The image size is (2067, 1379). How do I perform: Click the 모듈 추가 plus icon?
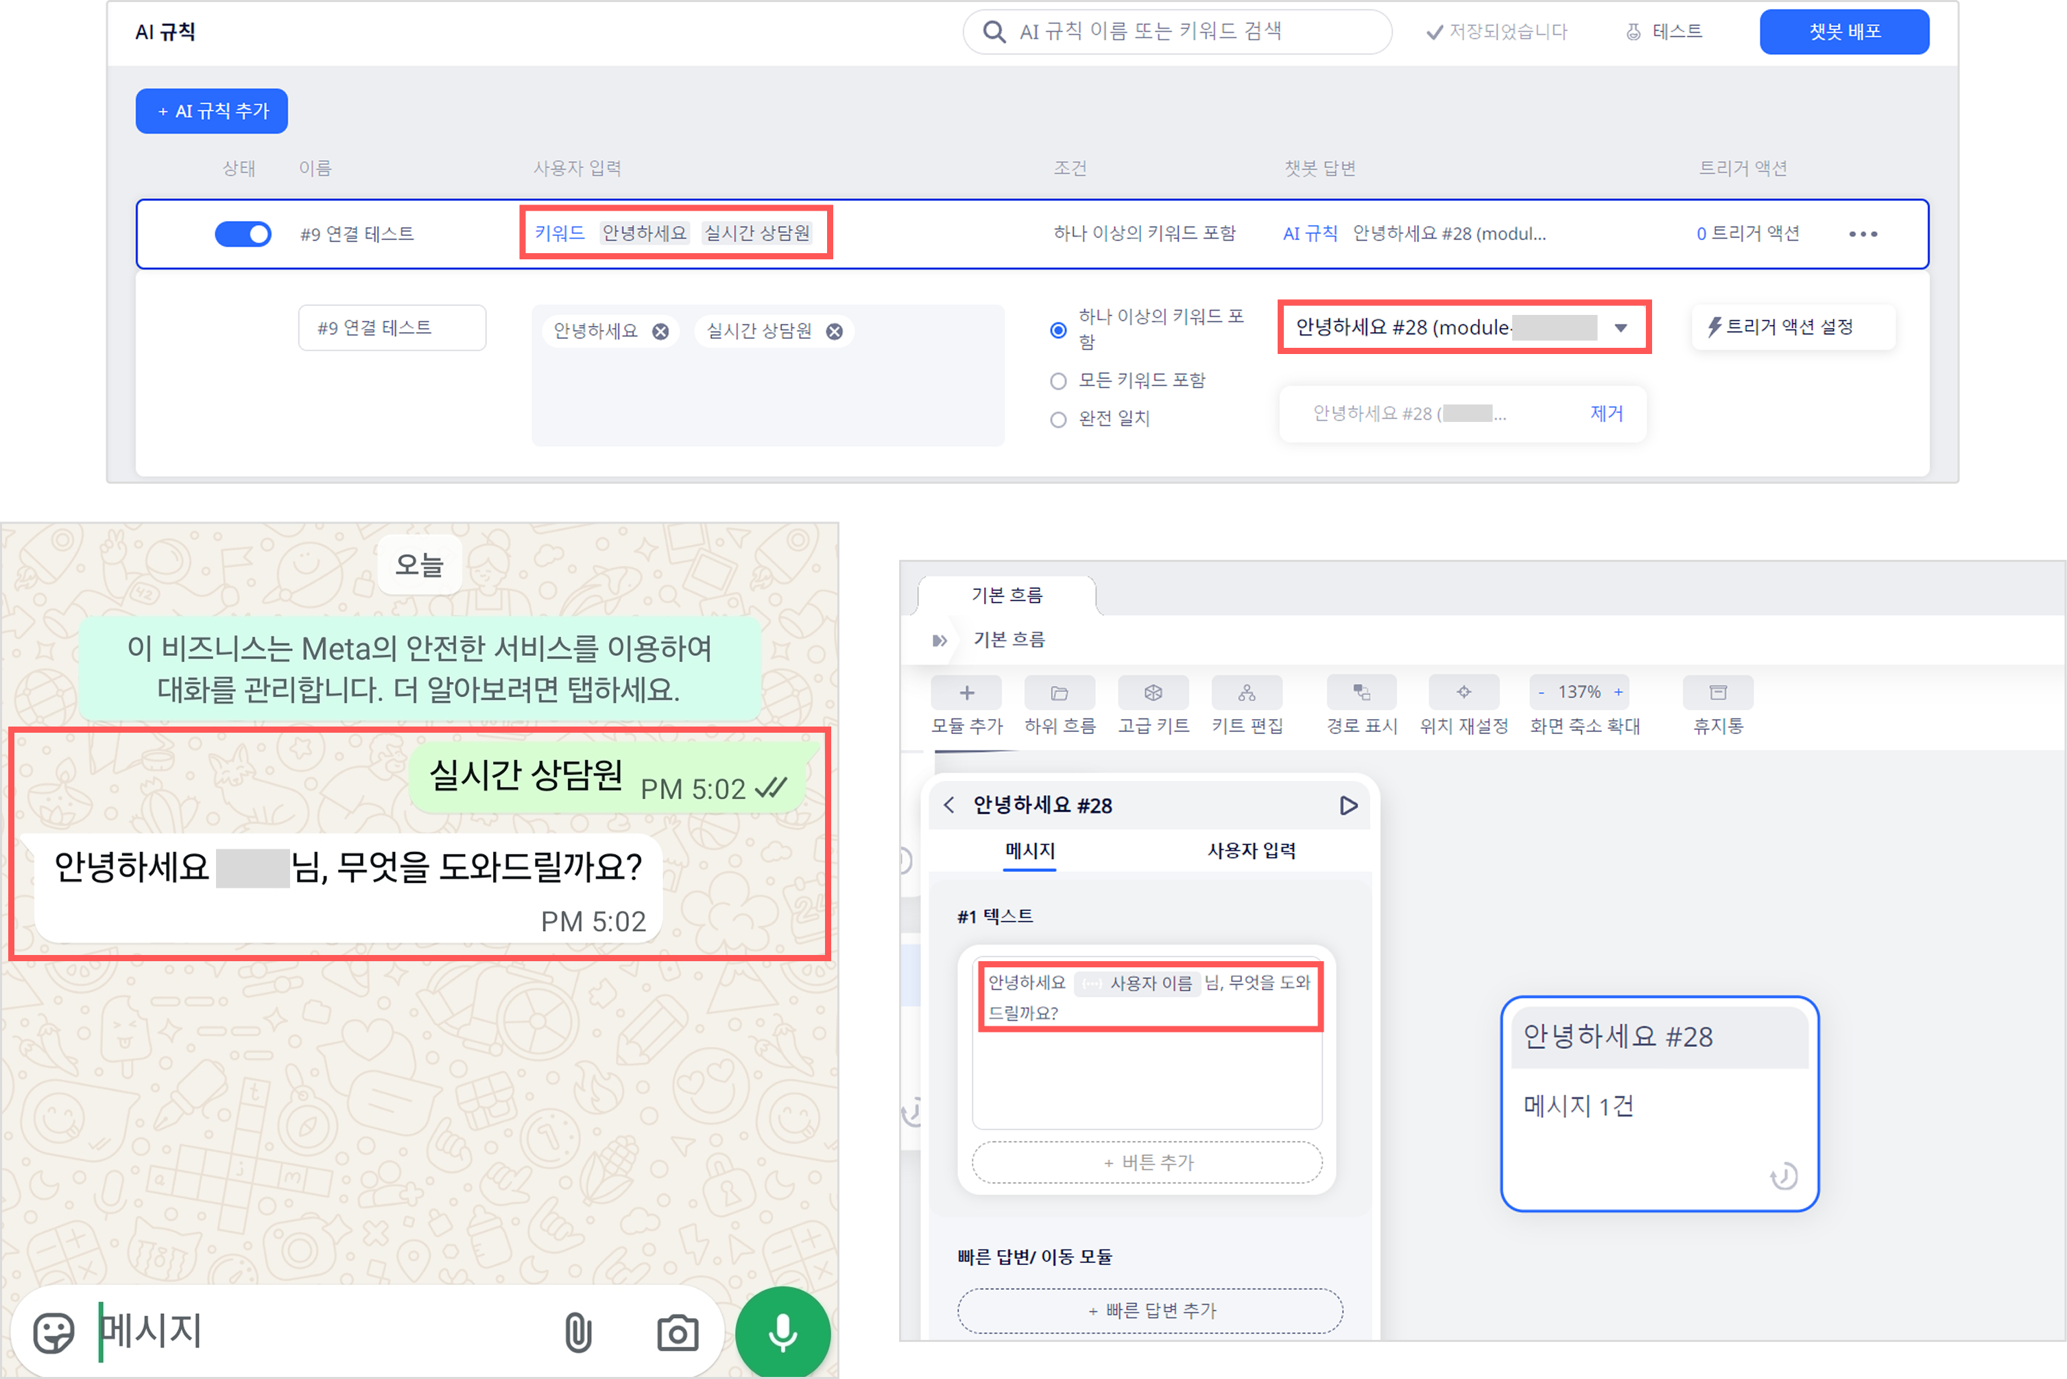pyautogui.click(x=966, y=693)
